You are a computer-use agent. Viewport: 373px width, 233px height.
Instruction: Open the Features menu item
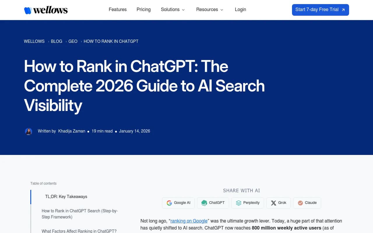117,10
